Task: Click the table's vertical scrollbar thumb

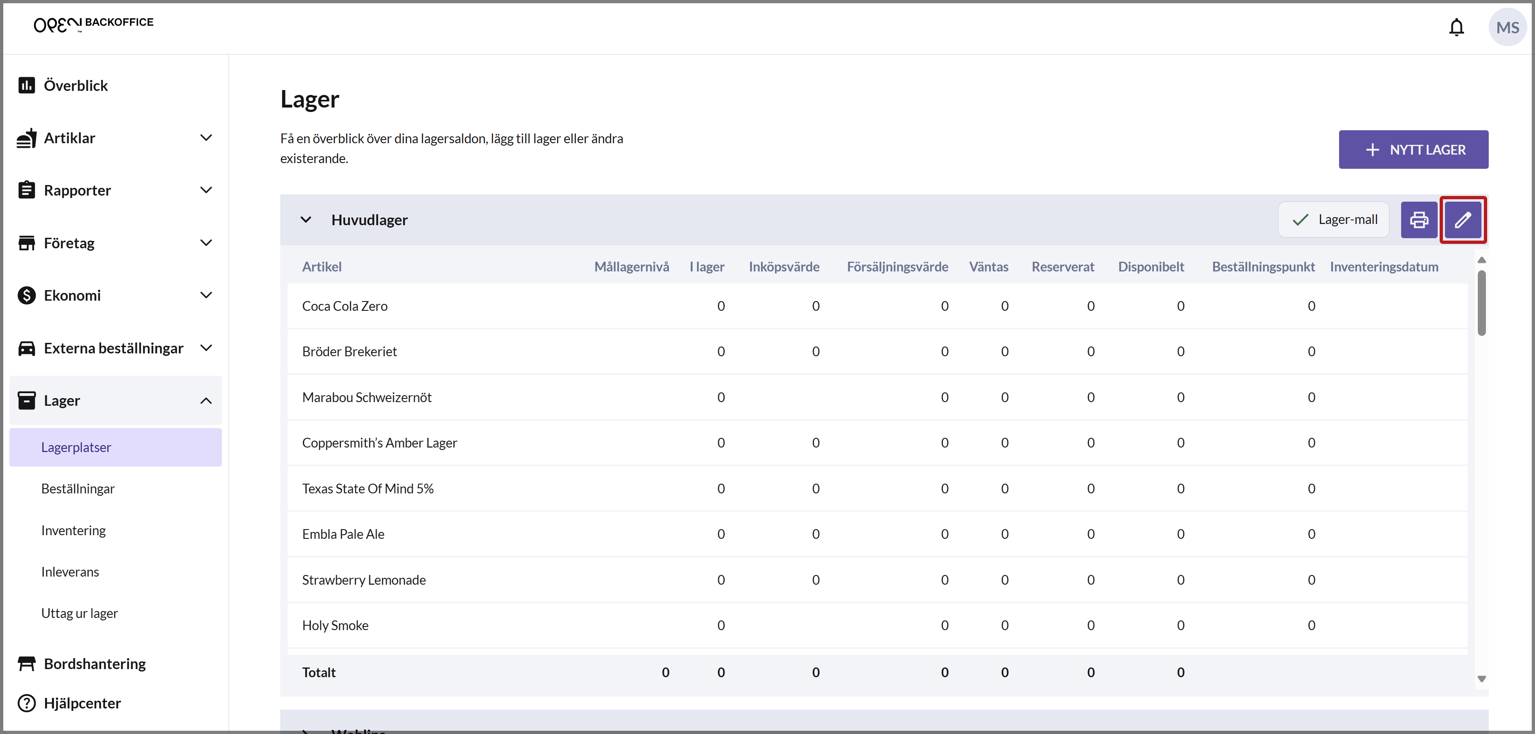Action: point(1481,303)
